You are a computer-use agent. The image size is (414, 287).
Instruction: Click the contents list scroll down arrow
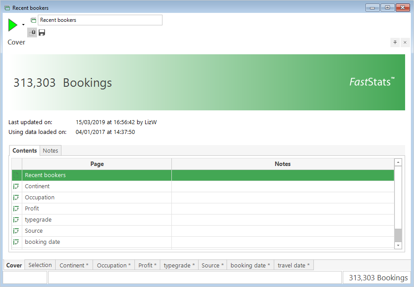(x=398, y=246)
